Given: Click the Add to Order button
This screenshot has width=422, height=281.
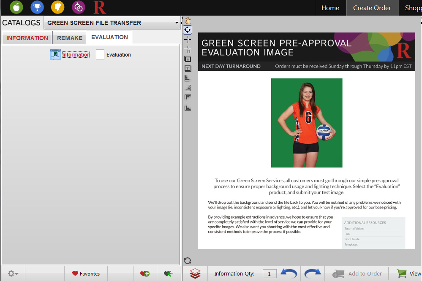Looking at the screenshot, I should (357, 274).
